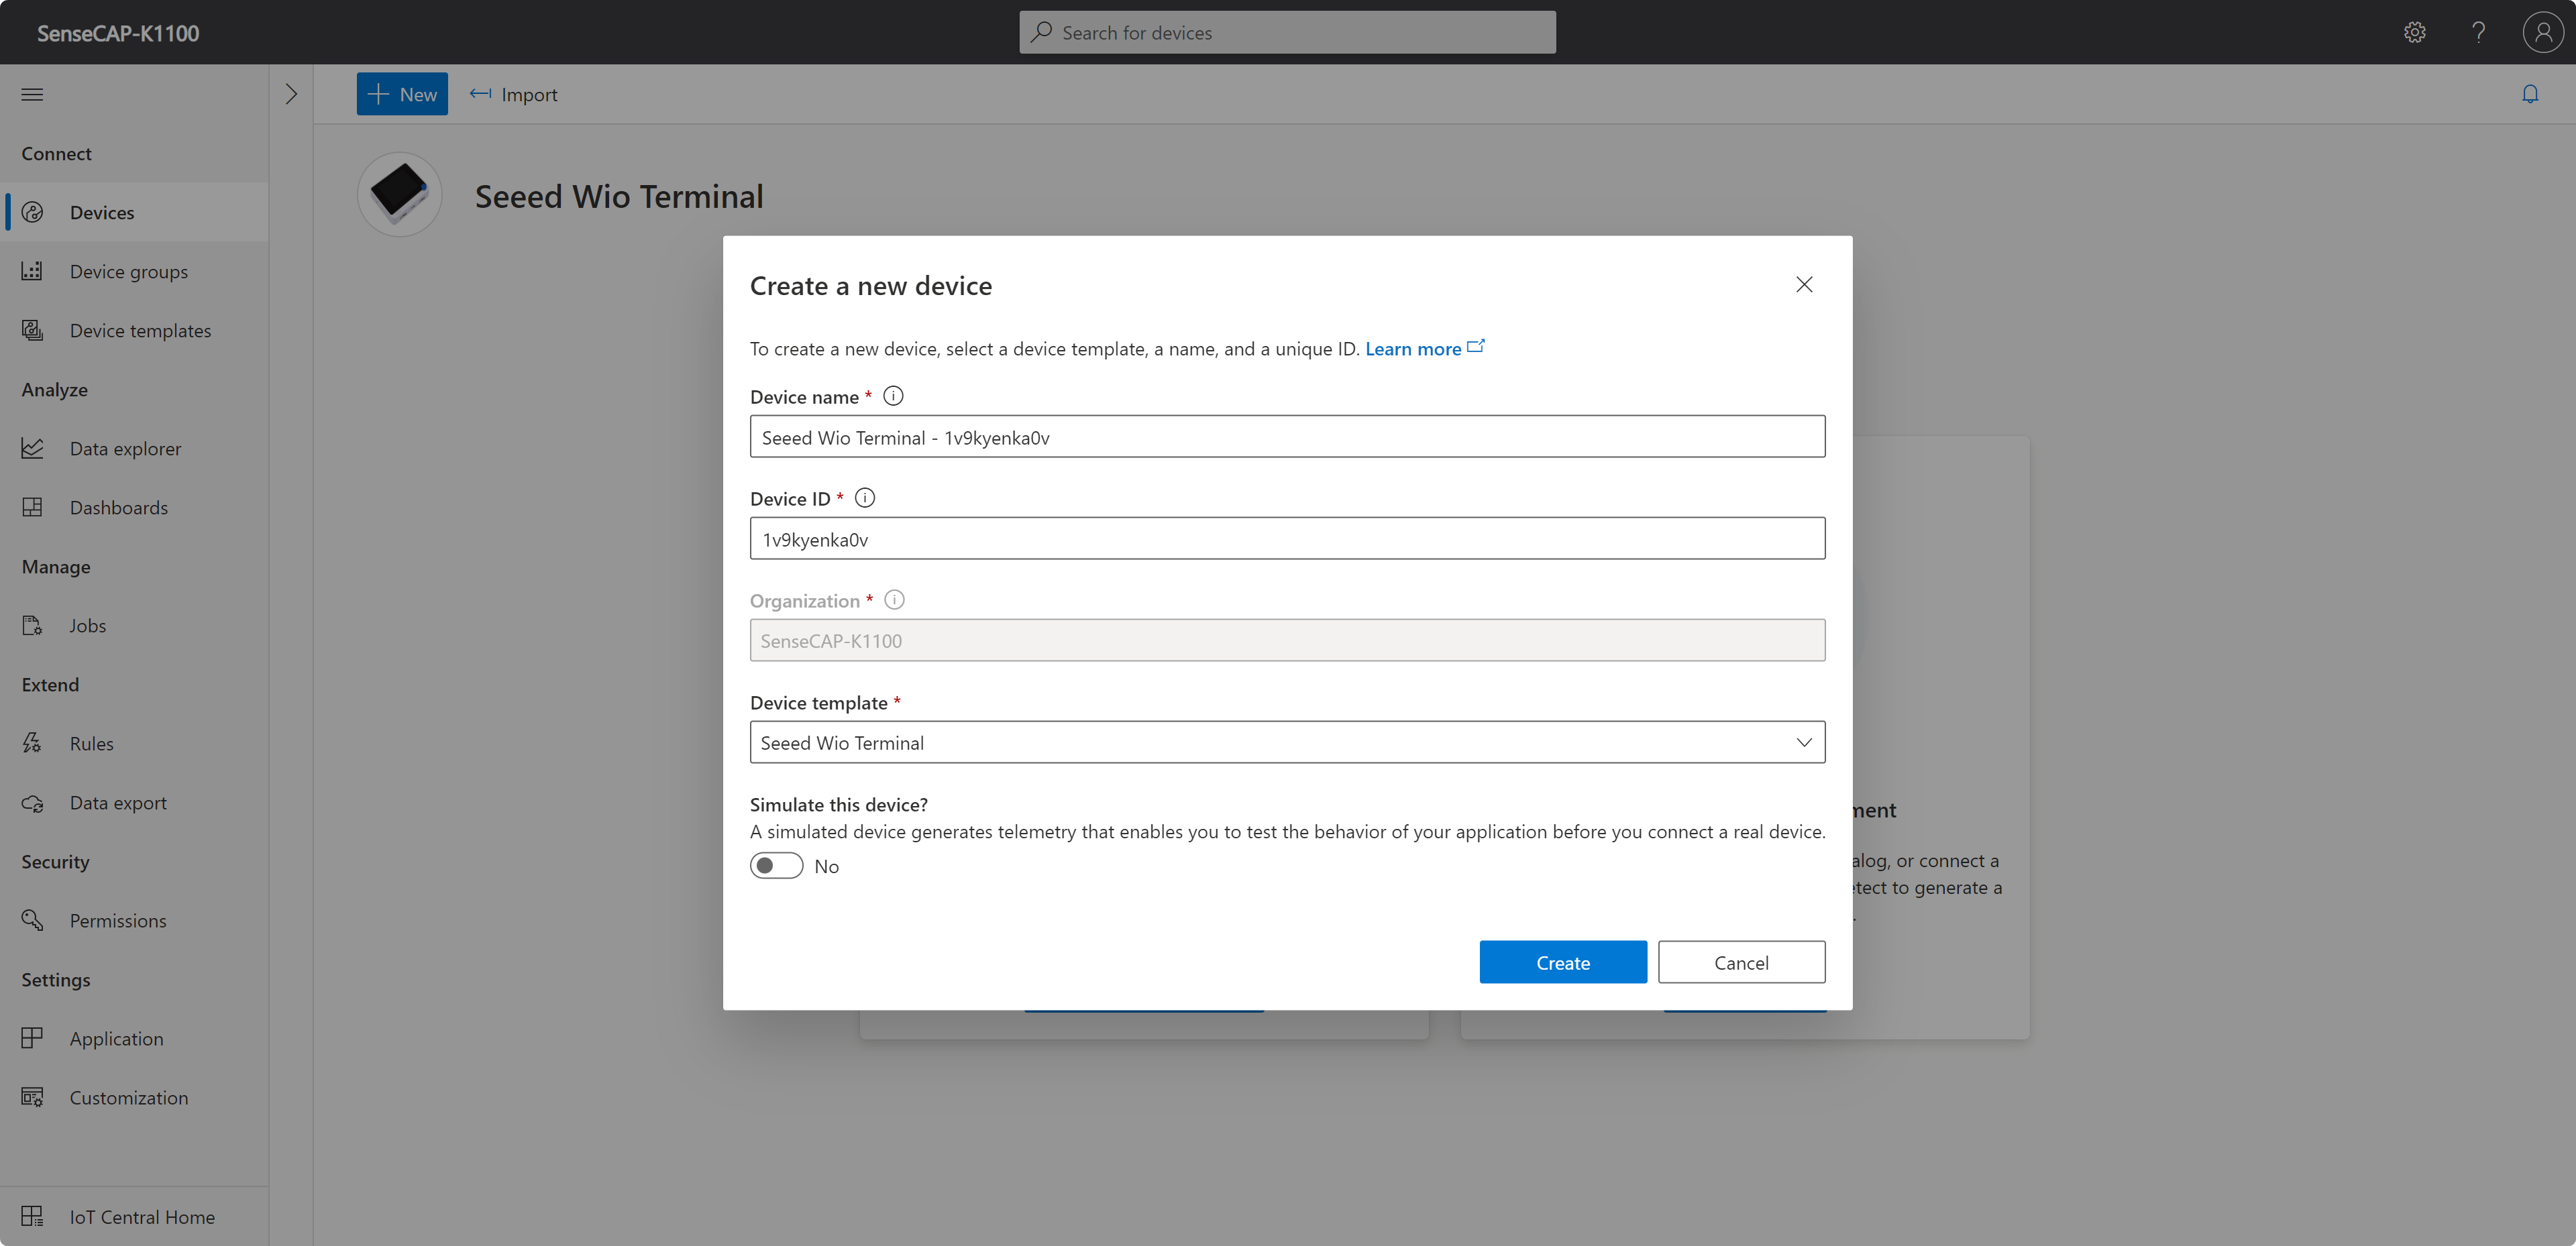
Task: Click the Rules lightning icon
Action: tap(32, 743)
